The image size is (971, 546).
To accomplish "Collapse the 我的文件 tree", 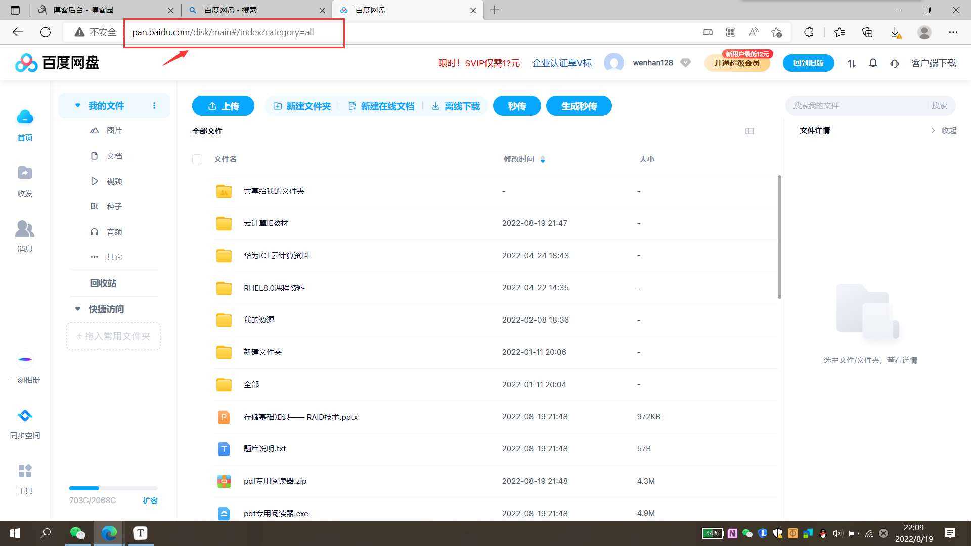I will (x=77, y=105).
